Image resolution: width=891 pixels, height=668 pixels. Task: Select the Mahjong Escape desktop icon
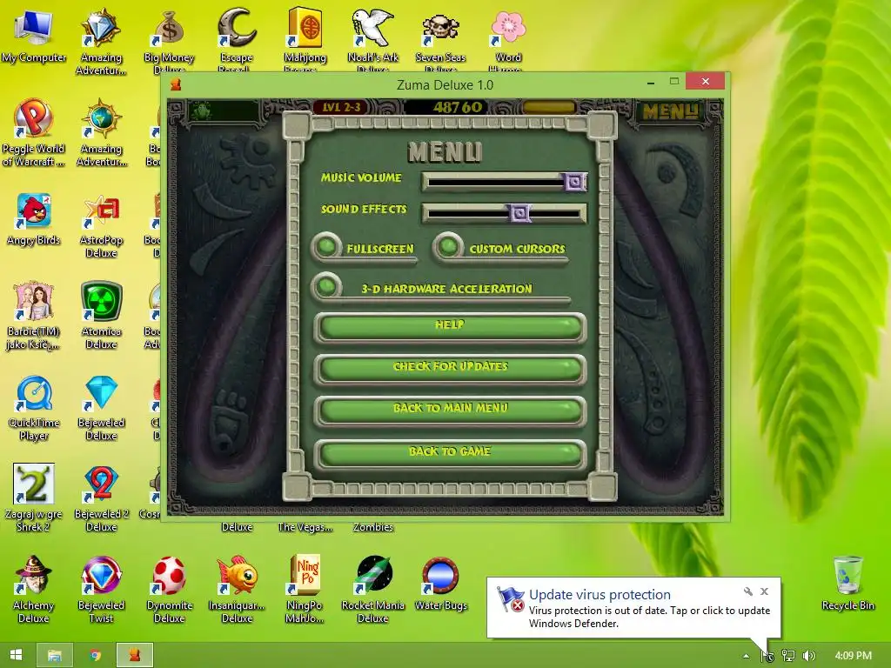pyautogui.click(x=305, y=41)
